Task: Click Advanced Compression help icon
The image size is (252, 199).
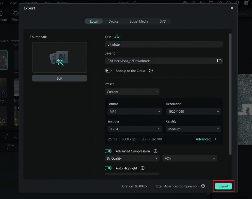Action: (x=156, y=151)
